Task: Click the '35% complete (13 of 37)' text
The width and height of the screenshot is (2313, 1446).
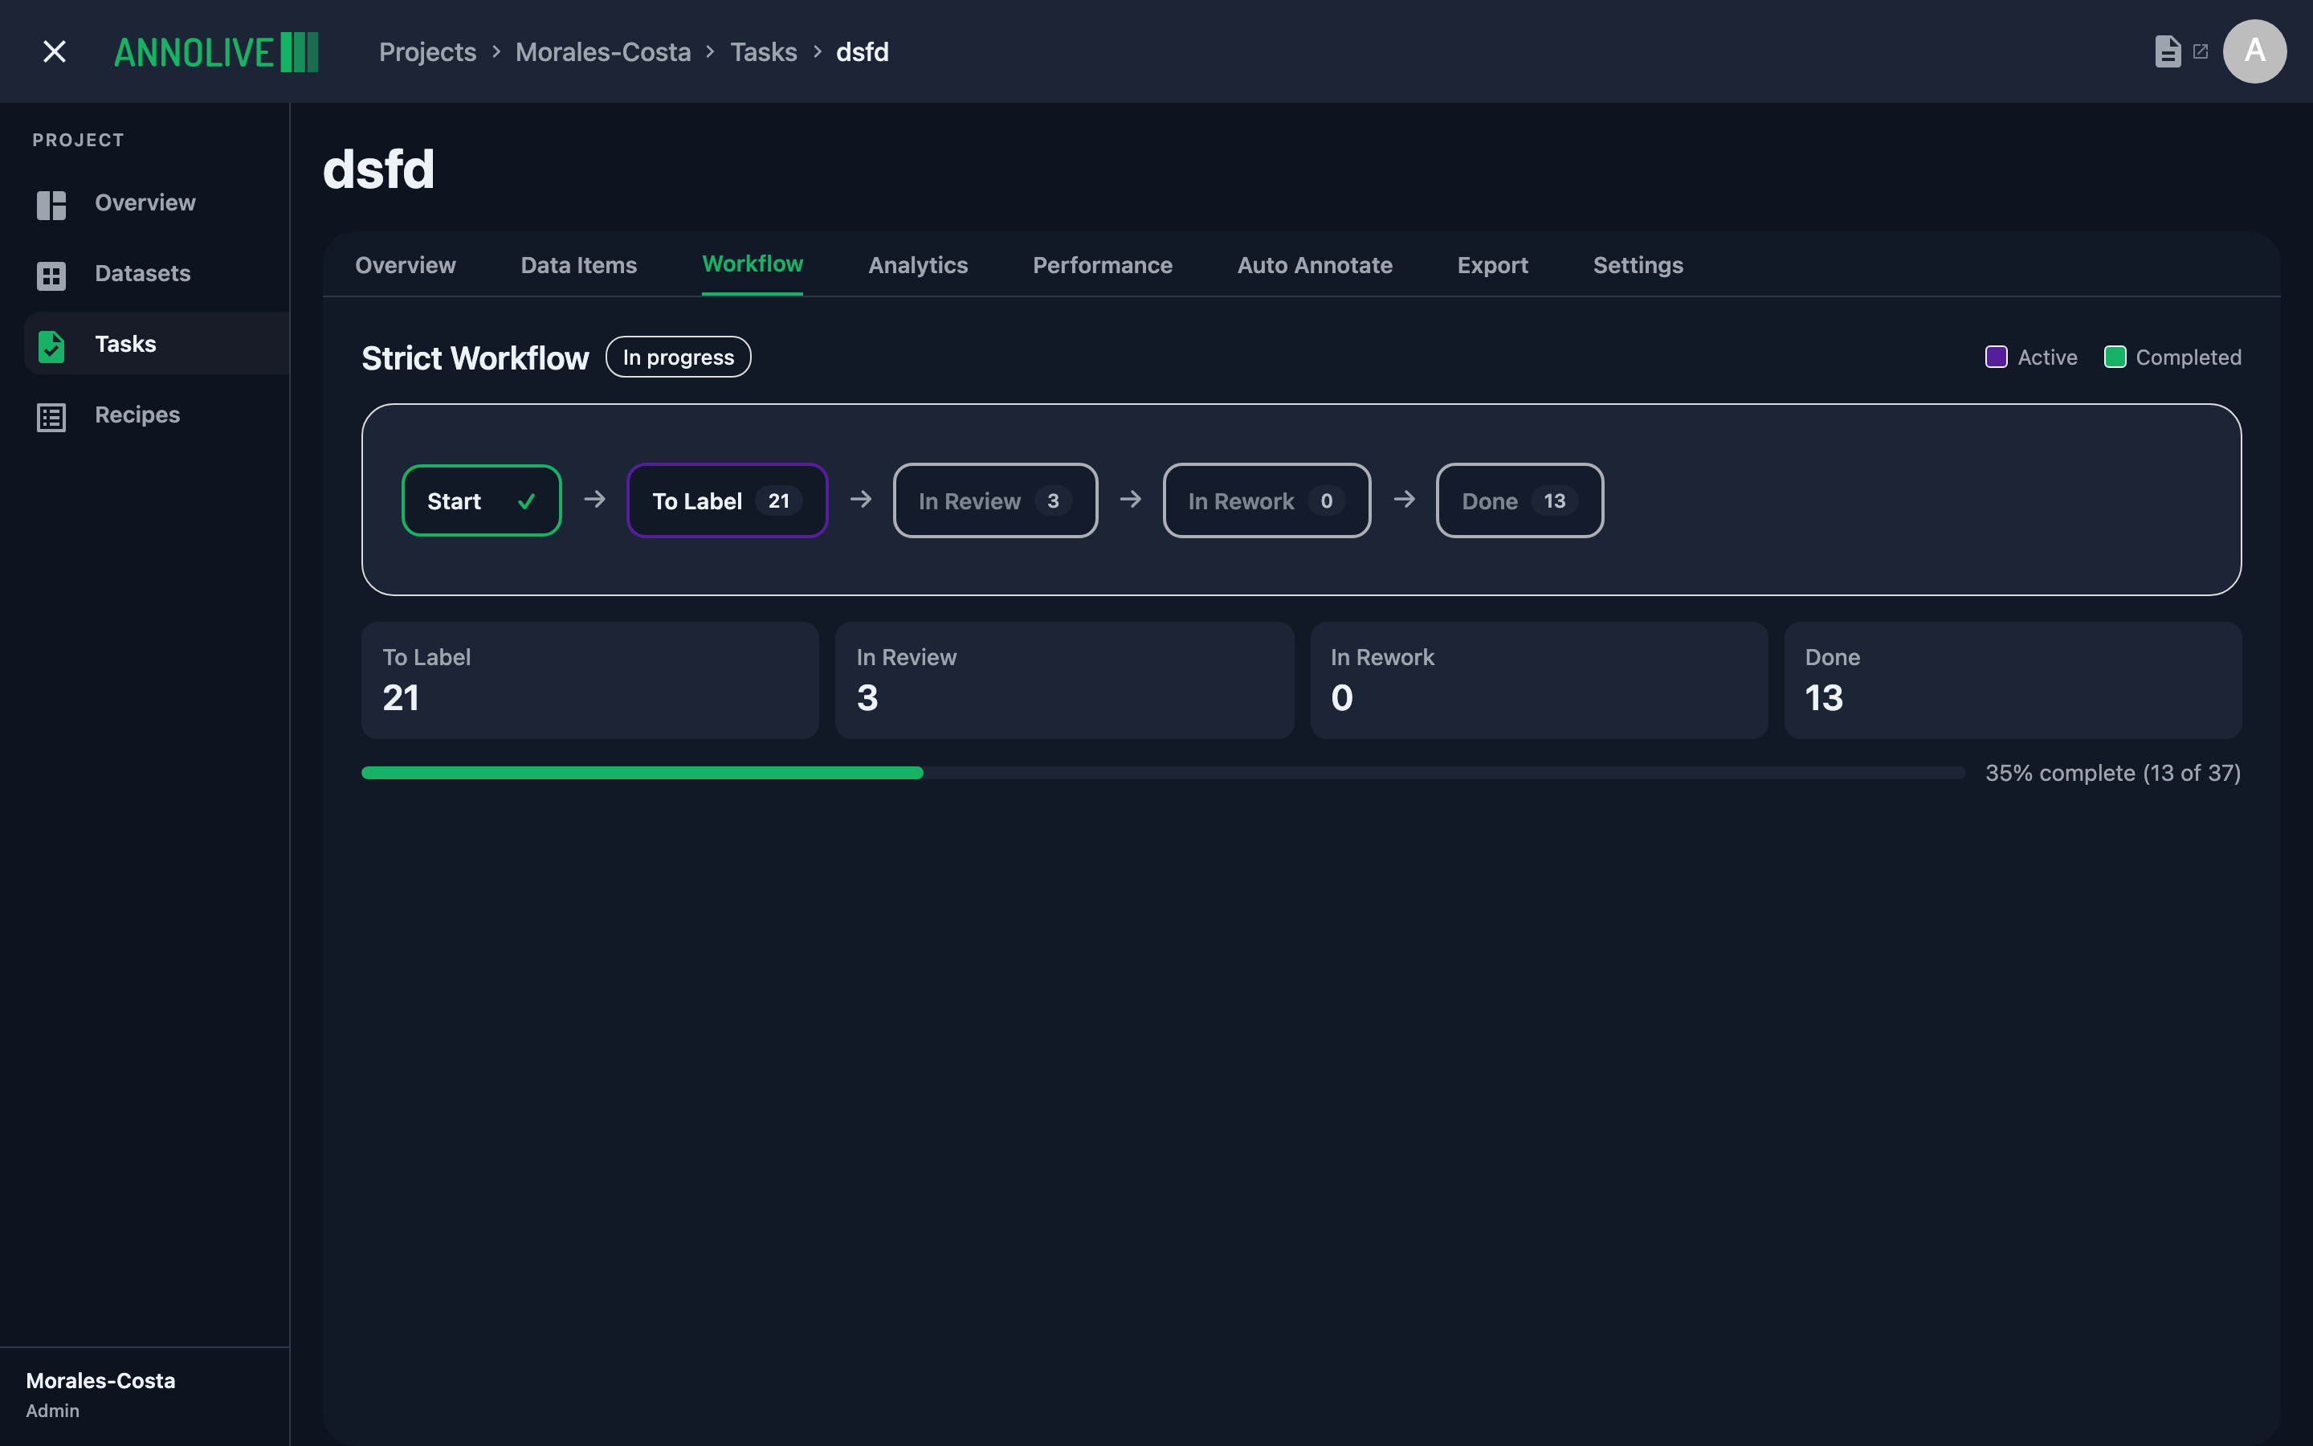Action: click(x=2113, y=773)
